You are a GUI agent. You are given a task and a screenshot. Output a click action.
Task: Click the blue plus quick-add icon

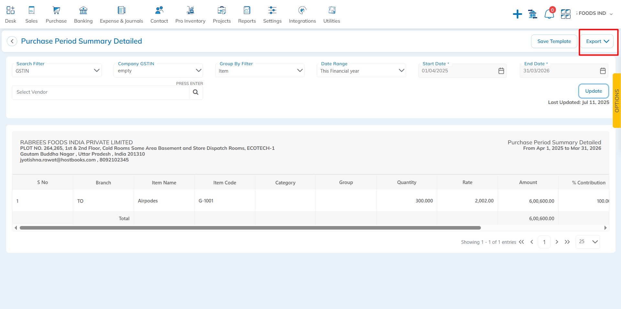[x=517, y=14]
